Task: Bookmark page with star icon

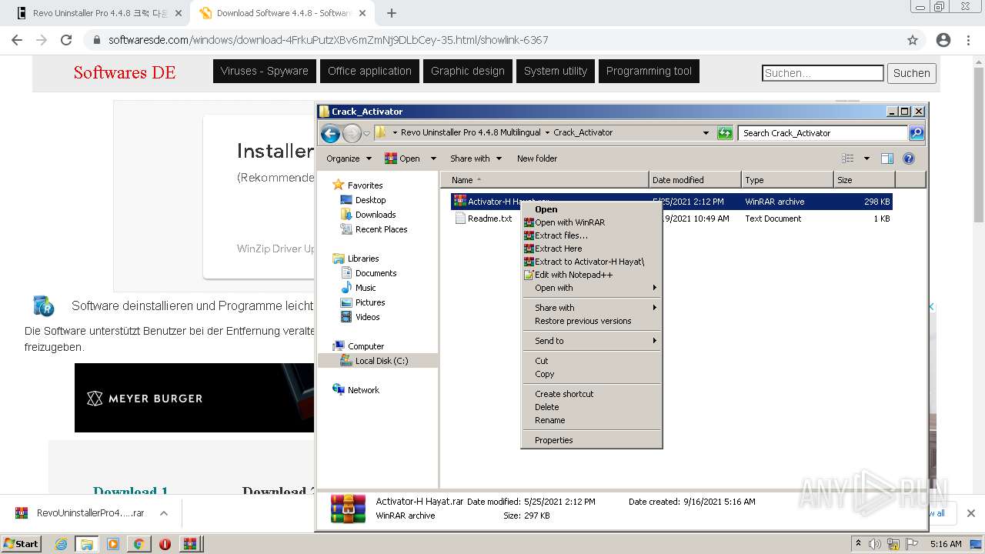Action: click(913, 40)
